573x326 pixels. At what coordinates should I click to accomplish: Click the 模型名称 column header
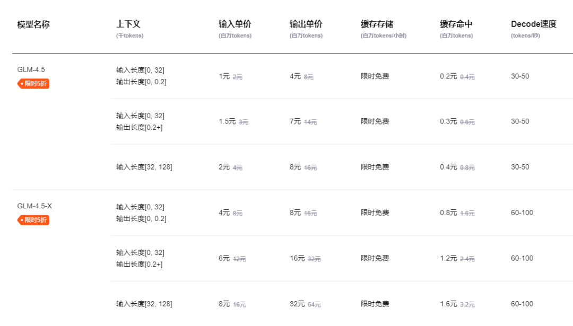(x=33, y=24)
